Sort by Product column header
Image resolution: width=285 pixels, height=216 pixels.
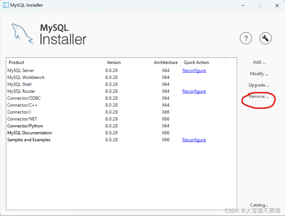(x=17, y=62)
